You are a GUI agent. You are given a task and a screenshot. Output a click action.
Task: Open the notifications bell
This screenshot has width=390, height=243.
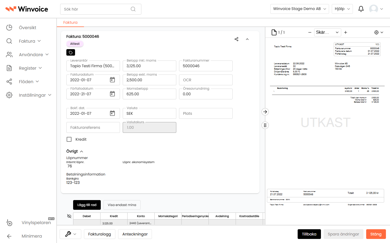pos(361,9)
